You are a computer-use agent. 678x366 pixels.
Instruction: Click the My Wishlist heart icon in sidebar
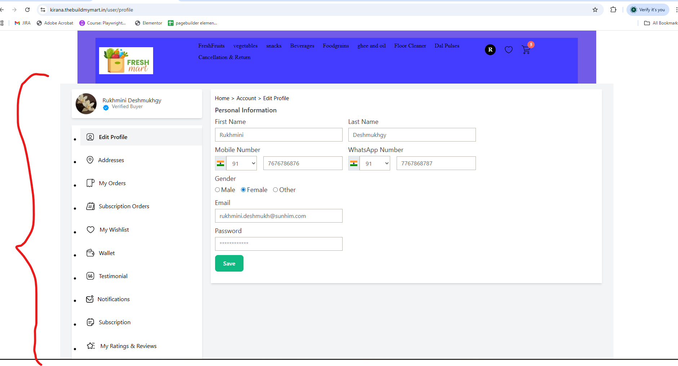(x=91, y=229)
